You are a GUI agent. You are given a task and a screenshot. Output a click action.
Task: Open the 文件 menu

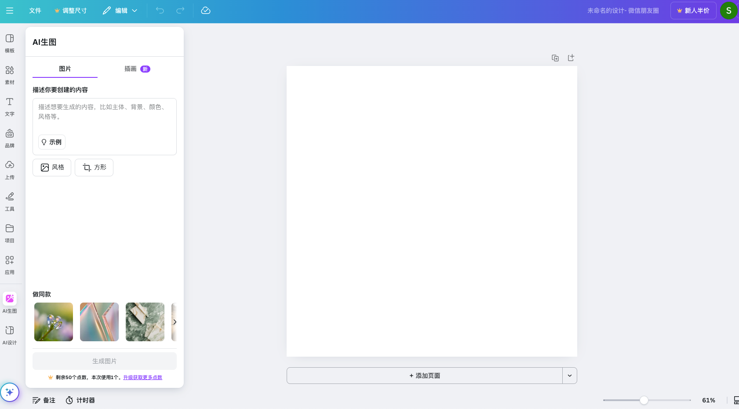pos(35,10)
